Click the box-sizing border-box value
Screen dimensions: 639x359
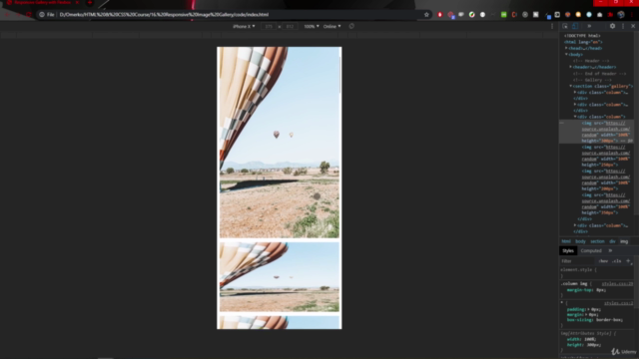(608, 320)
